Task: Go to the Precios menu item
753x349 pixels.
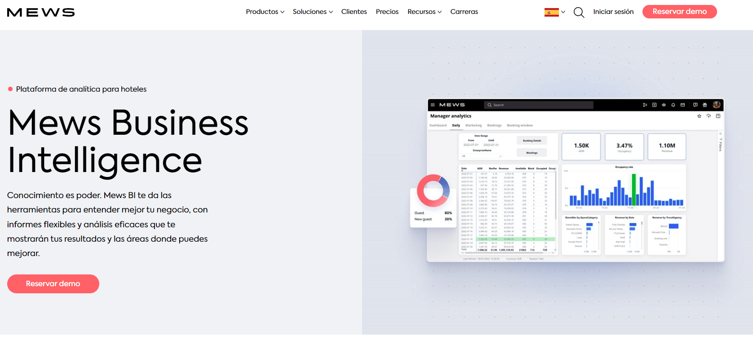Action: coord(387,12)
